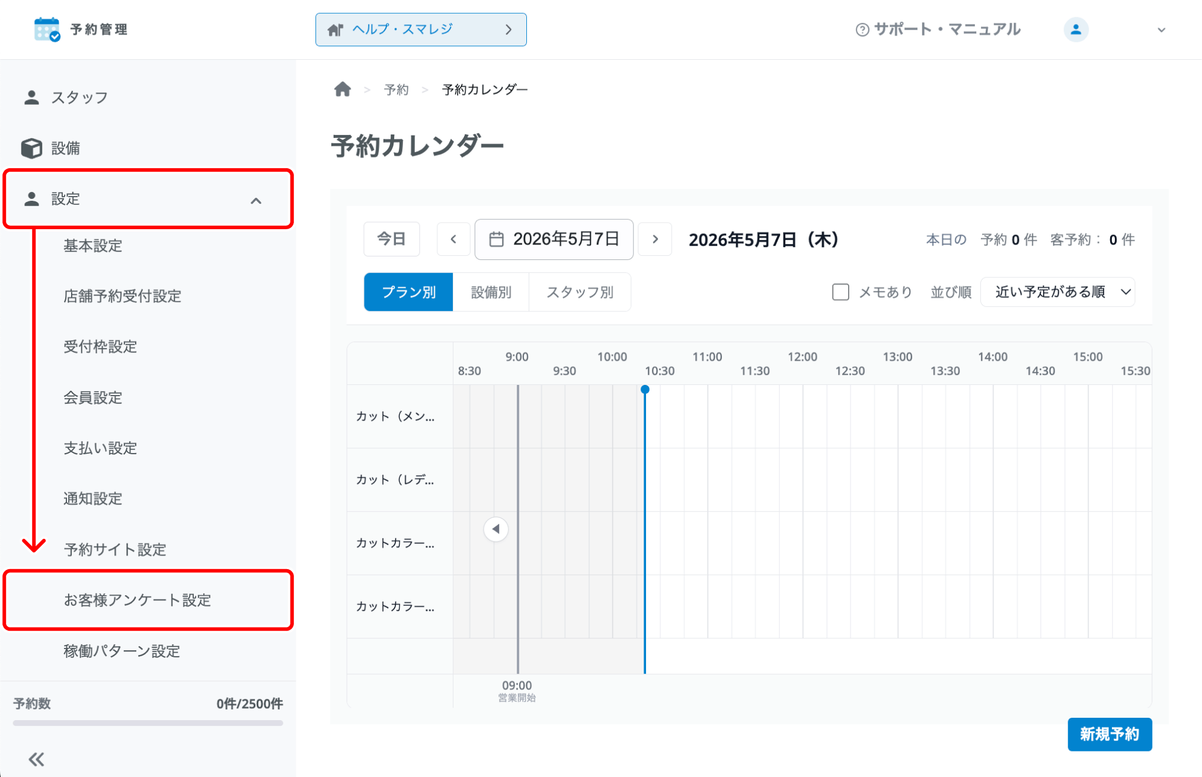
Task: Open the user avatar icon
Action: point(1076,30)
